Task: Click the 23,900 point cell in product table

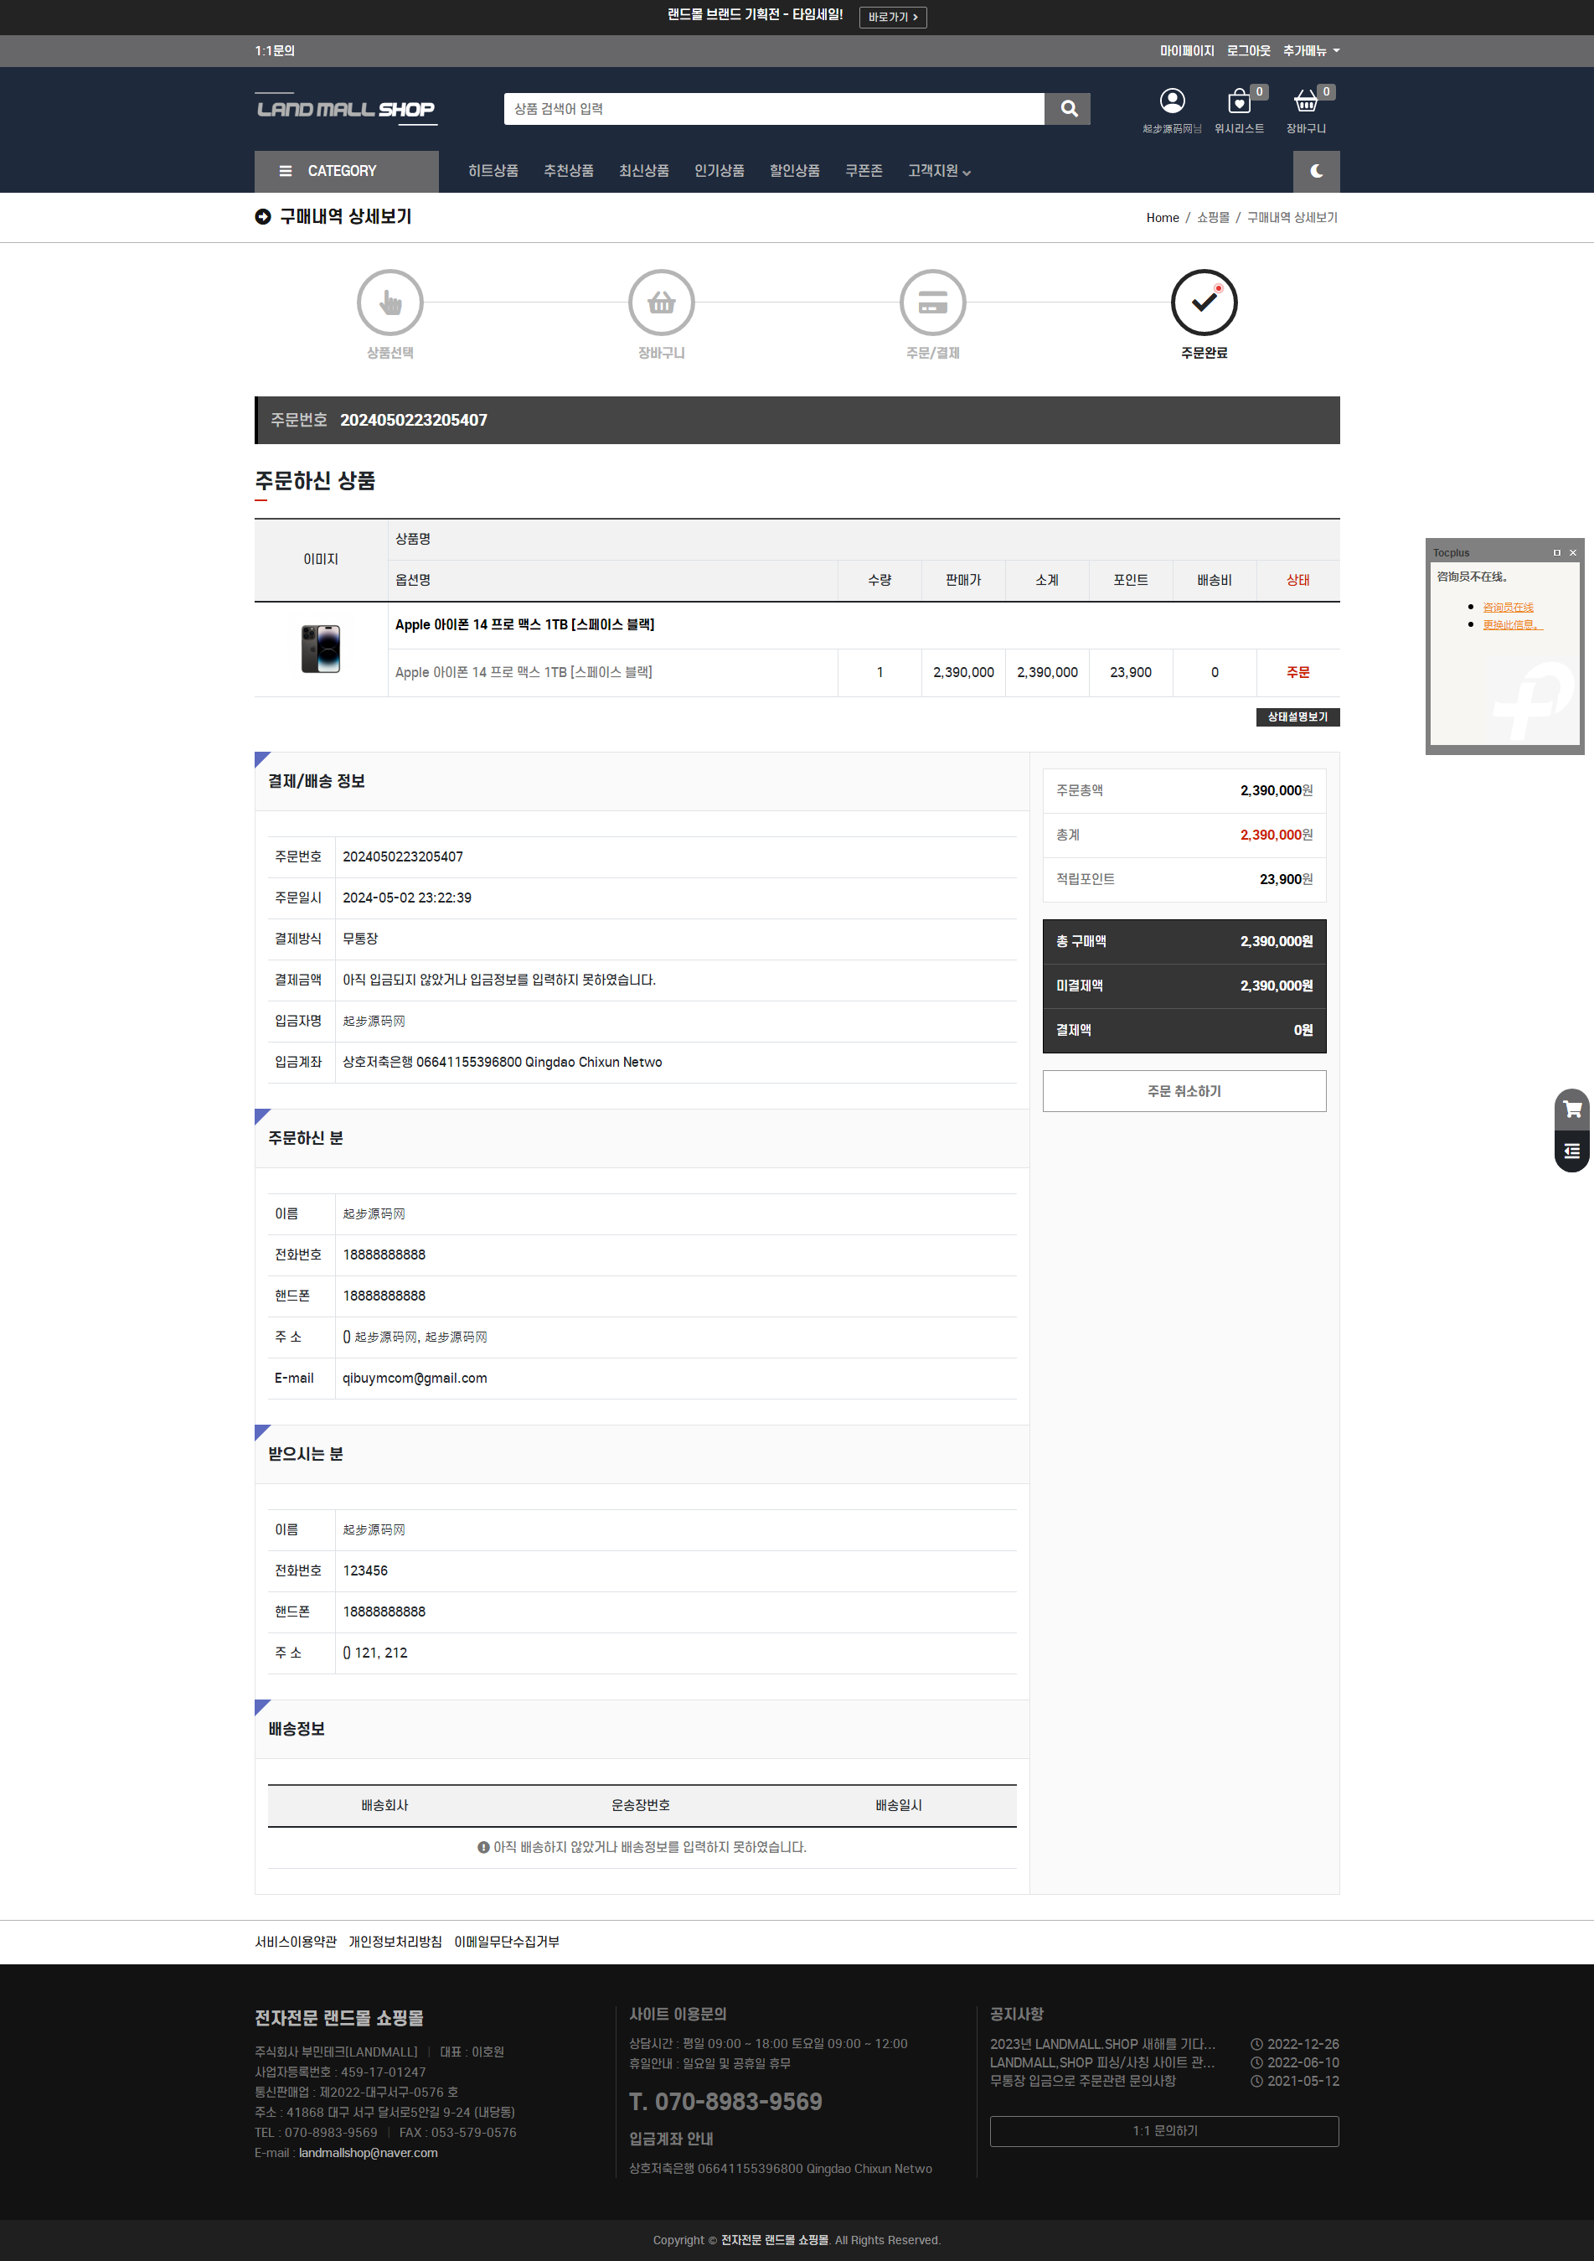Action: [x=1130, y=673]
